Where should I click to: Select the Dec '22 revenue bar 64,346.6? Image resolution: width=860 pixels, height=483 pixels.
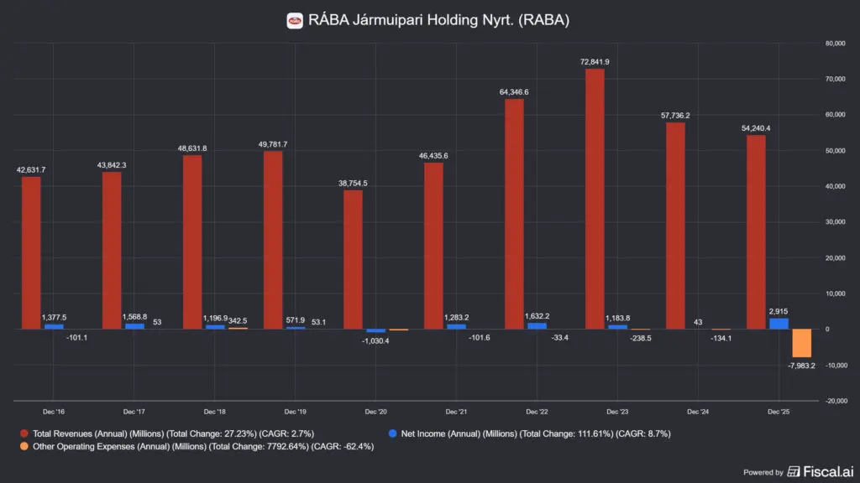click(514, 214)
